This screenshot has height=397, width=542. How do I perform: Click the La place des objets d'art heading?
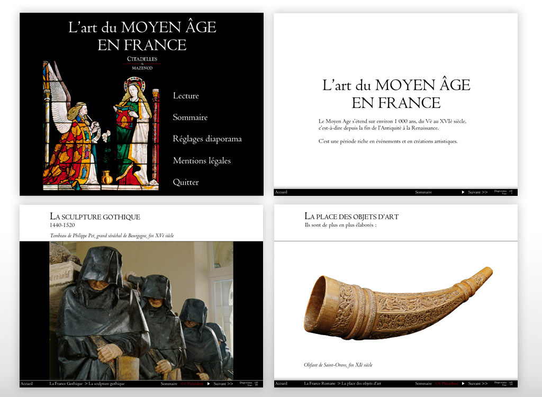click(351, 216)
